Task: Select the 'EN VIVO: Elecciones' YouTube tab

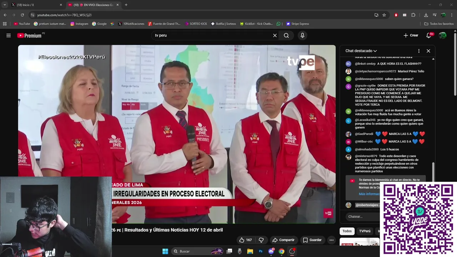Action: pos(94,5)
